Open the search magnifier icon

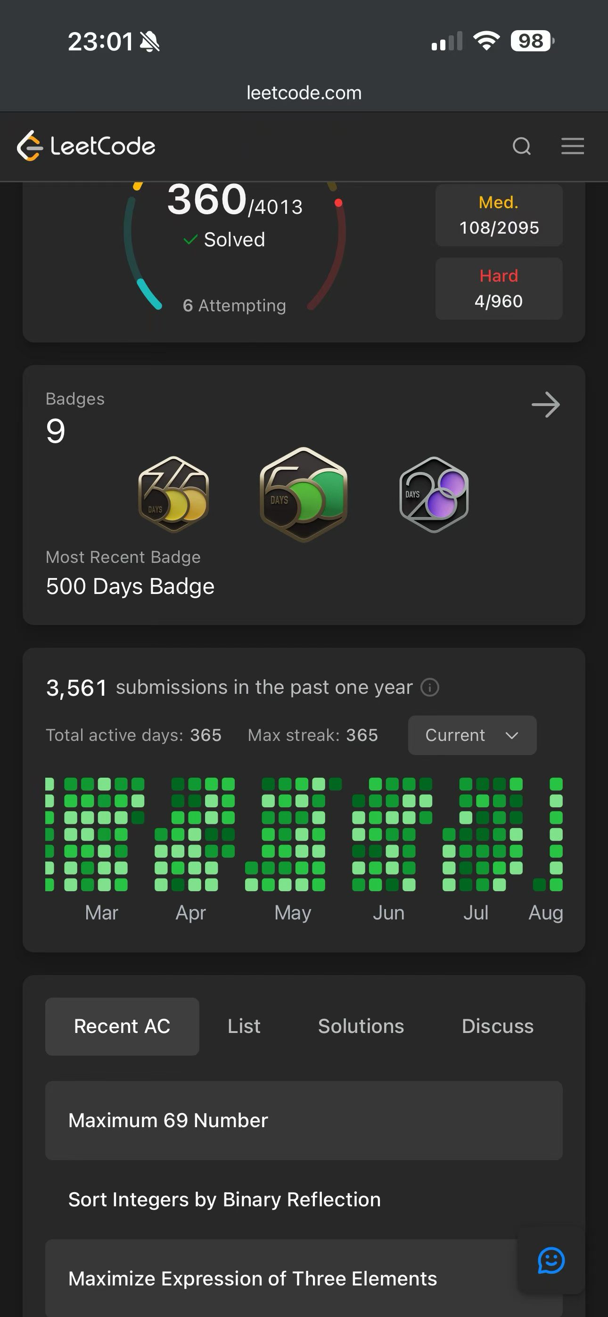click(x=521, y=146)
